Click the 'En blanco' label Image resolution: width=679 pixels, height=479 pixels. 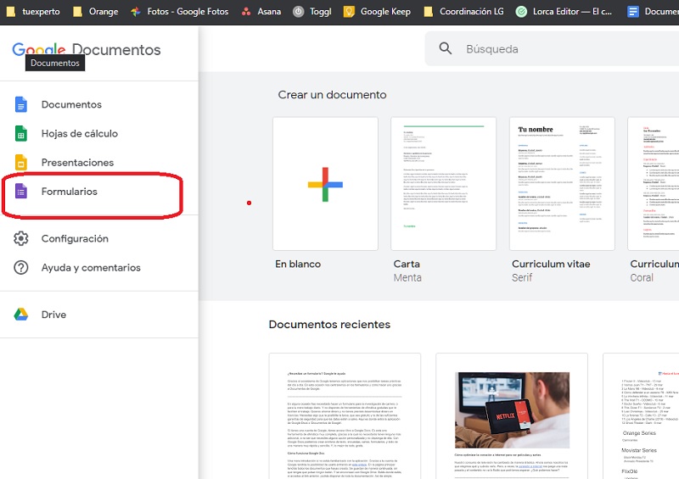tap(298, 264)
